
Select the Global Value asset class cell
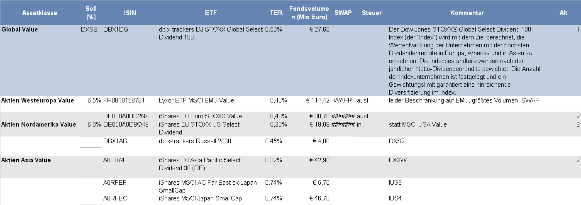[x=20, y=30]
